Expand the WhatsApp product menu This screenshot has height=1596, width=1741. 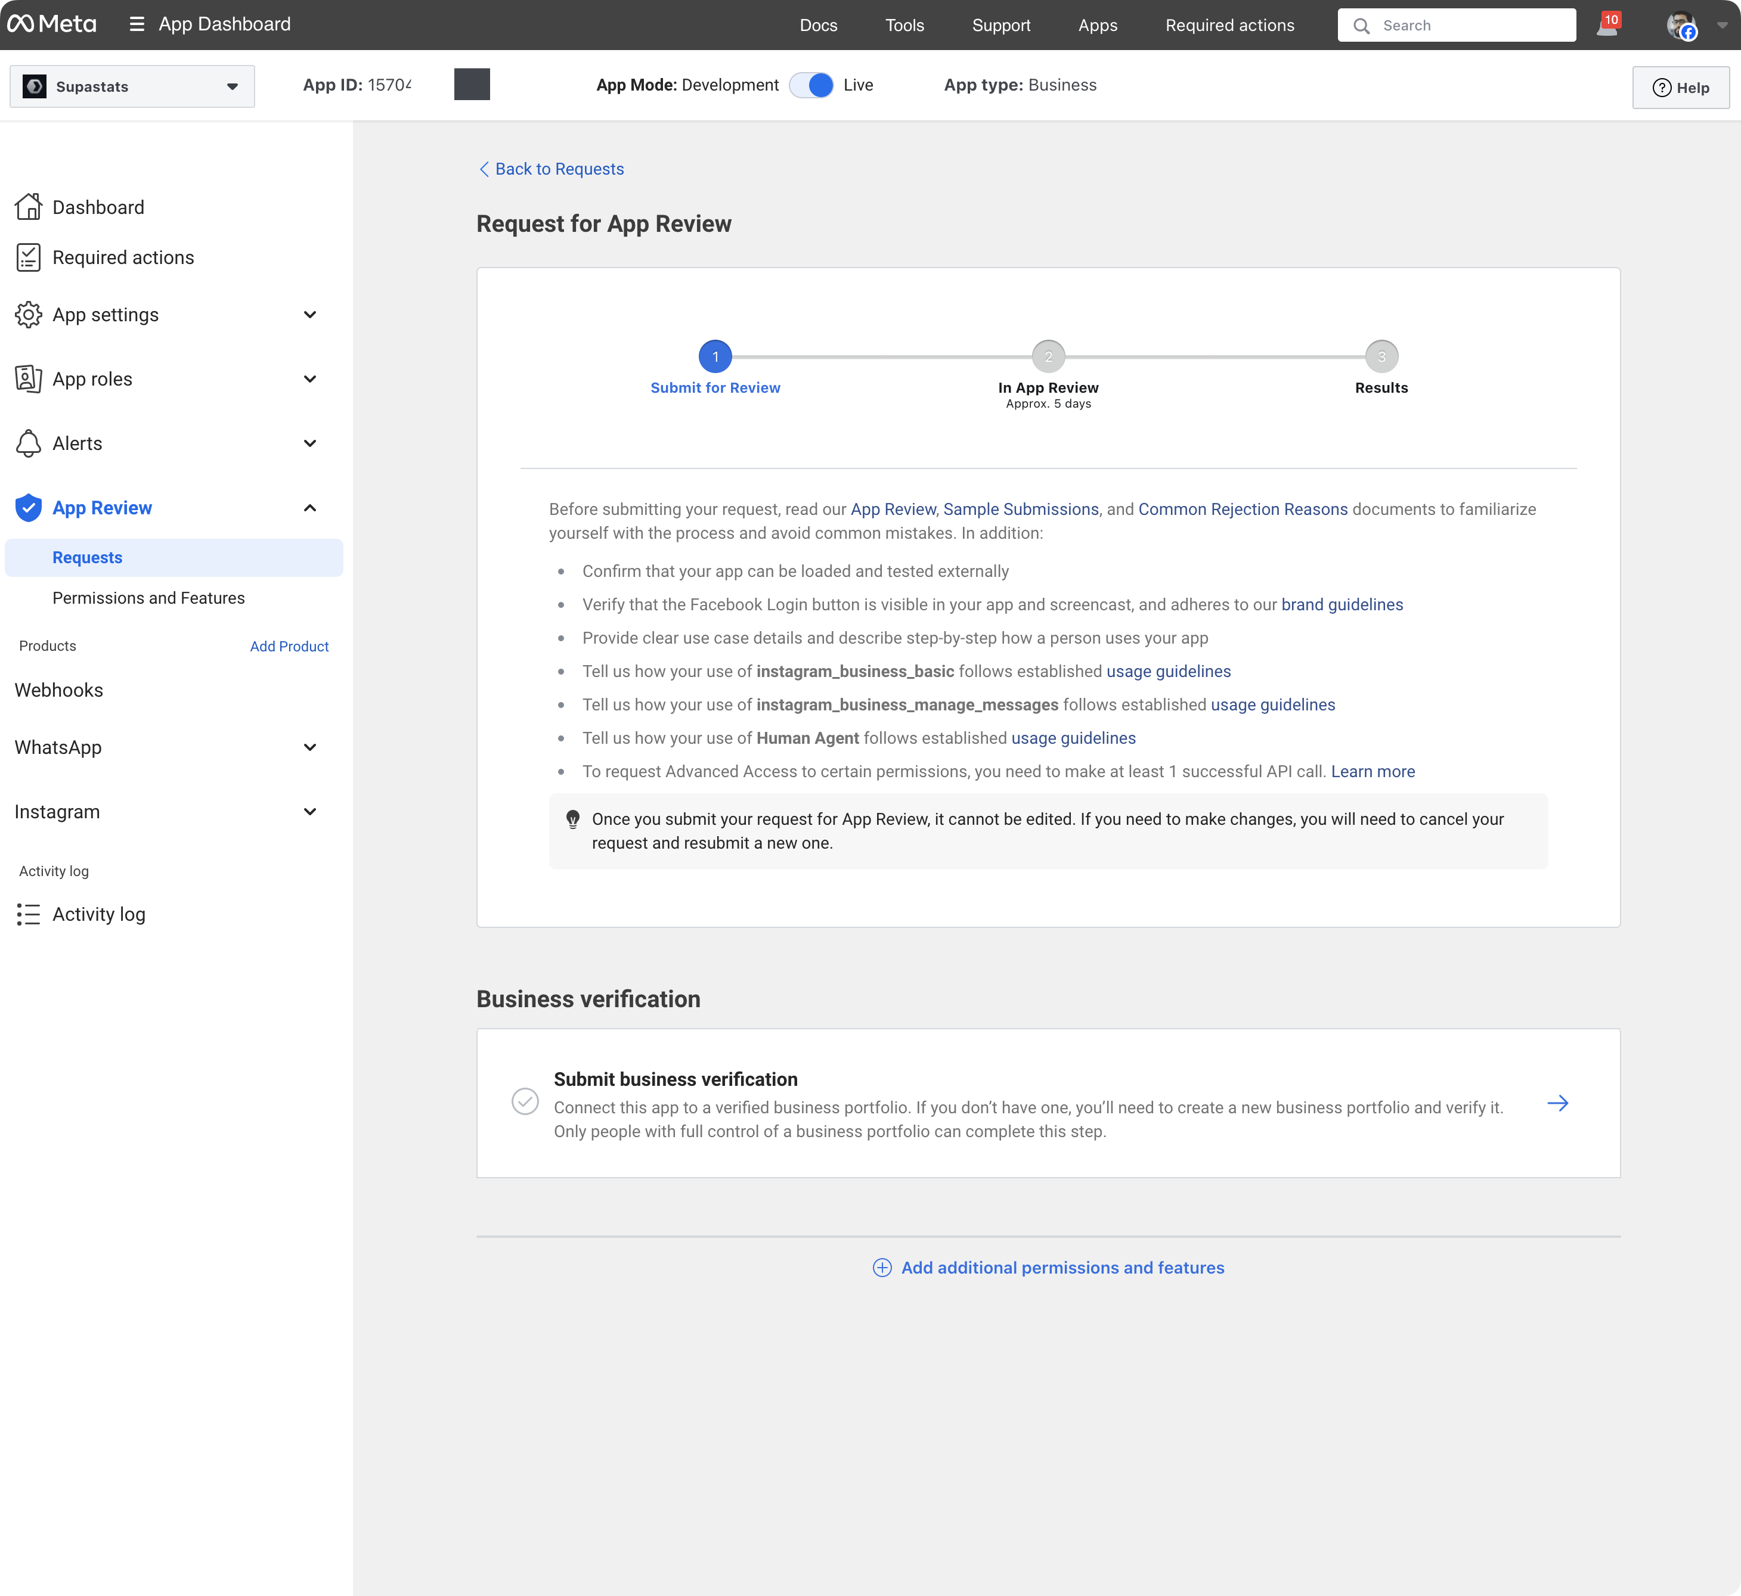tap(309, 748)
